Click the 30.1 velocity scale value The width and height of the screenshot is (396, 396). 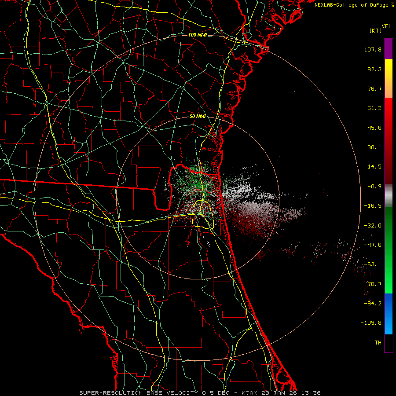(x=374, y=147)
